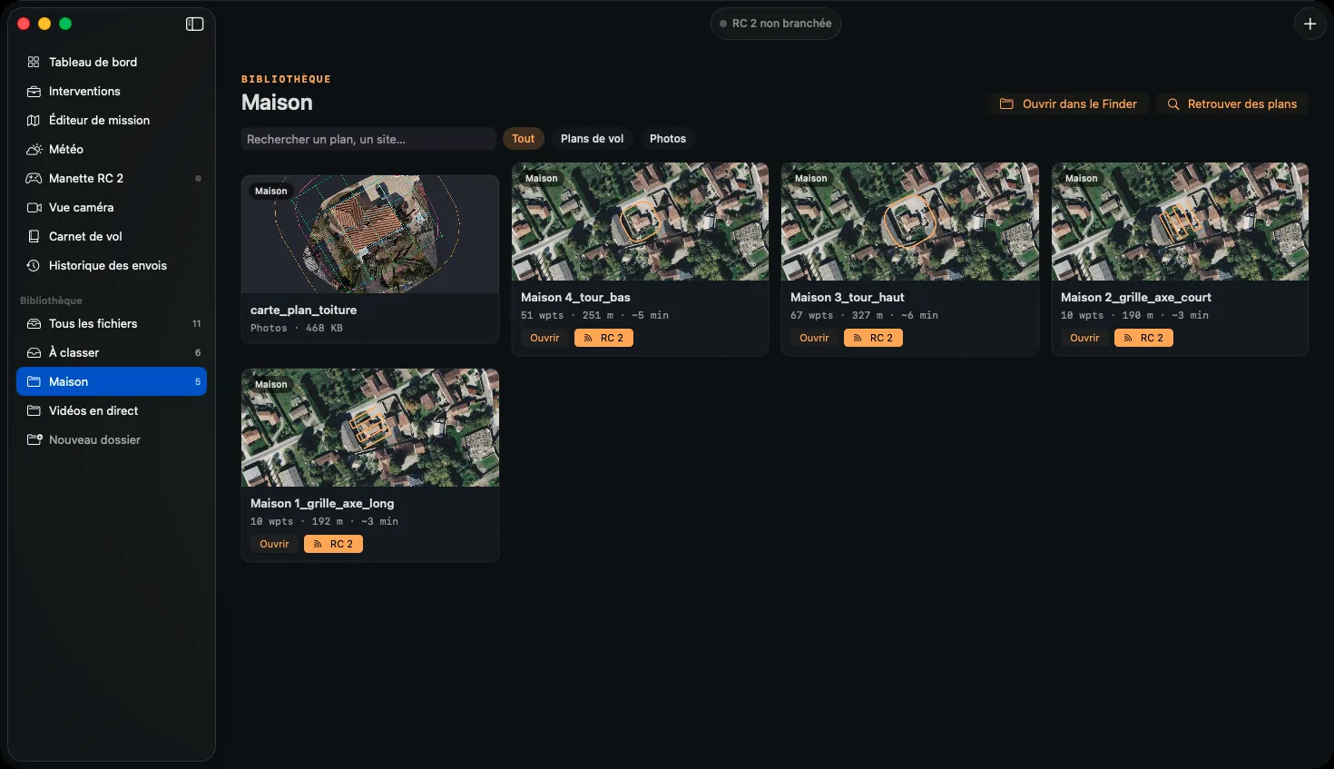The width and height of the screenshot is (1334, 769).
Task: Focus the plan search field
Action: [x=368, y=139]
